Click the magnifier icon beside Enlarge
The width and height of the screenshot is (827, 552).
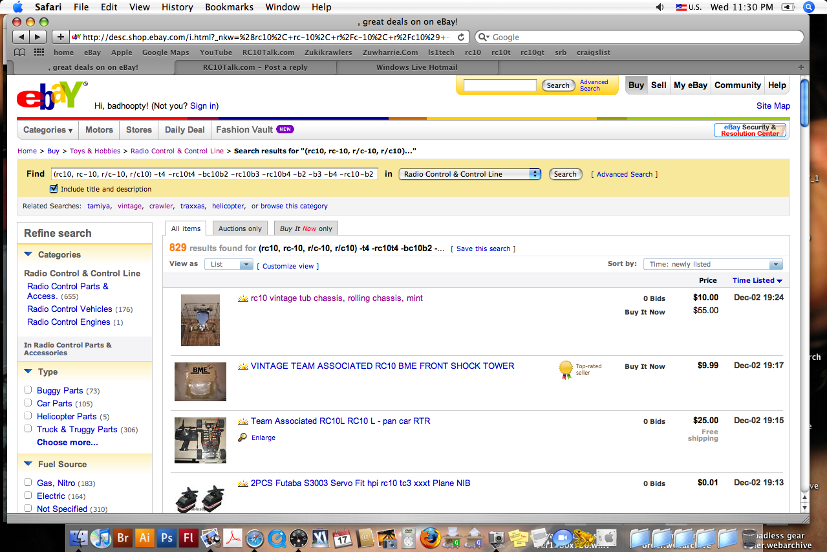pos(242,437)
